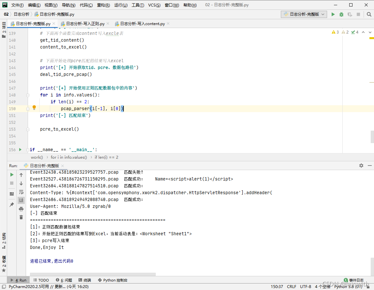Screen dimensions: 374x290
Task: Run with coverage icon in toolbar
Action: 350,14
